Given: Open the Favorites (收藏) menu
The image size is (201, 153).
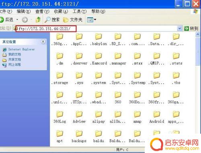Looking at the screenshot, I should pos(61,12).
